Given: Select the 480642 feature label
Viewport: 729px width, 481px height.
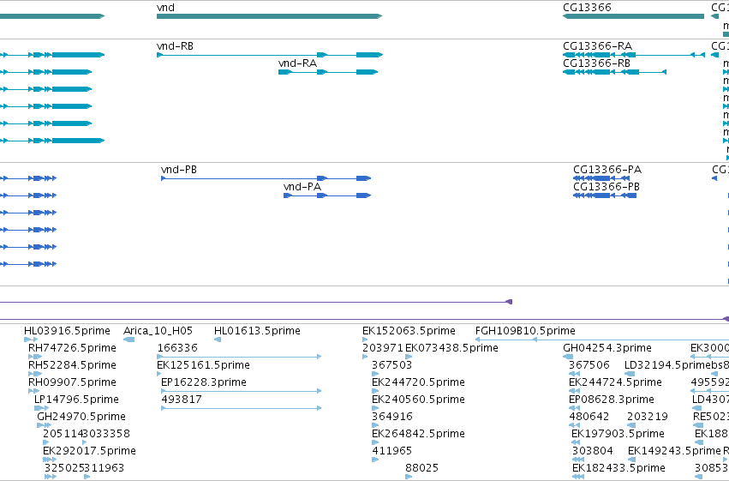Looking at the screenshot, I should (x=589, y=417).
